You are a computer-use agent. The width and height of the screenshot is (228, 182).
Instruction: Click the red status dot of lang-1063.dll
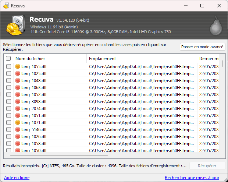coord(18,87)
